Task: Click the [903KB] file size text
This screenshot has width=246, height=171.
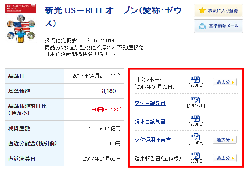Action: pyautogui.click(x=196, y=85)
